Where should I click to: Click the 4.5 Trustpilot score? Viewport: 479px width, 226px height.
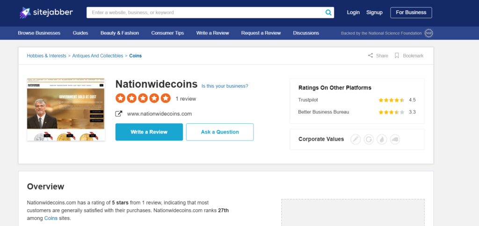coord(413,100)
